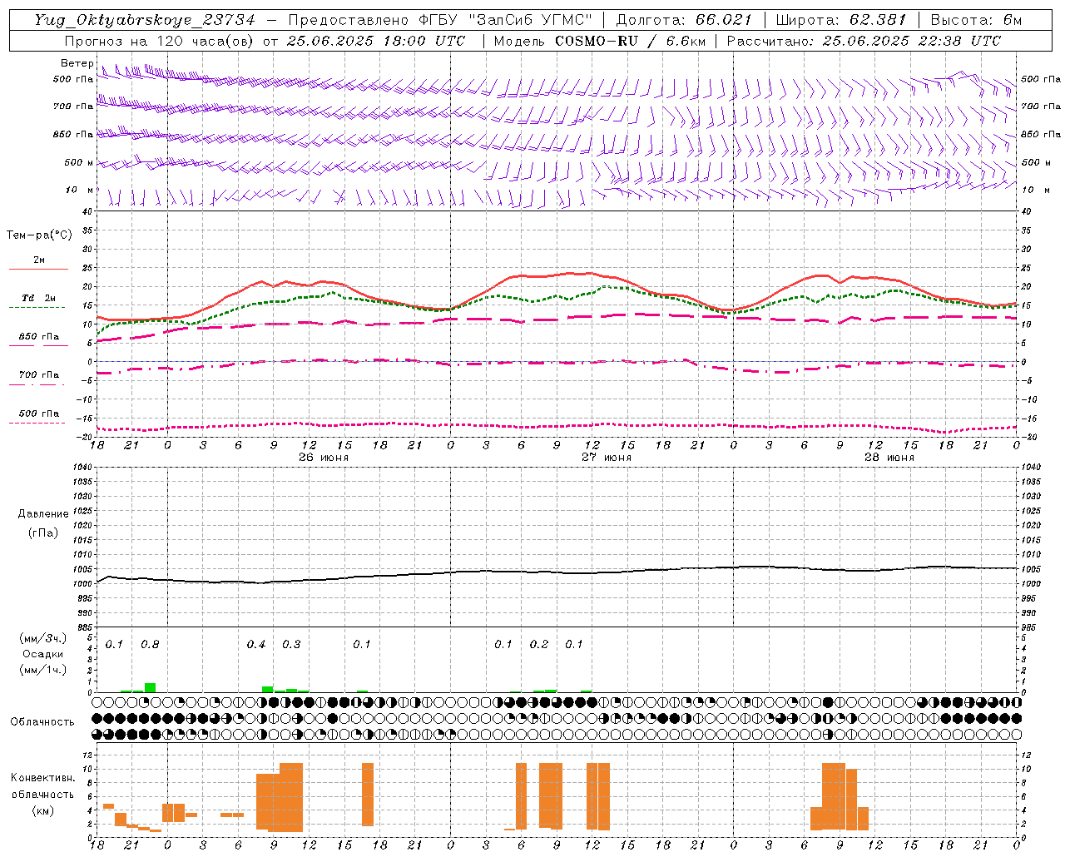Click the left 10 м wind level label
This screenshot has height=852, width=1065.
coord(81,191)
